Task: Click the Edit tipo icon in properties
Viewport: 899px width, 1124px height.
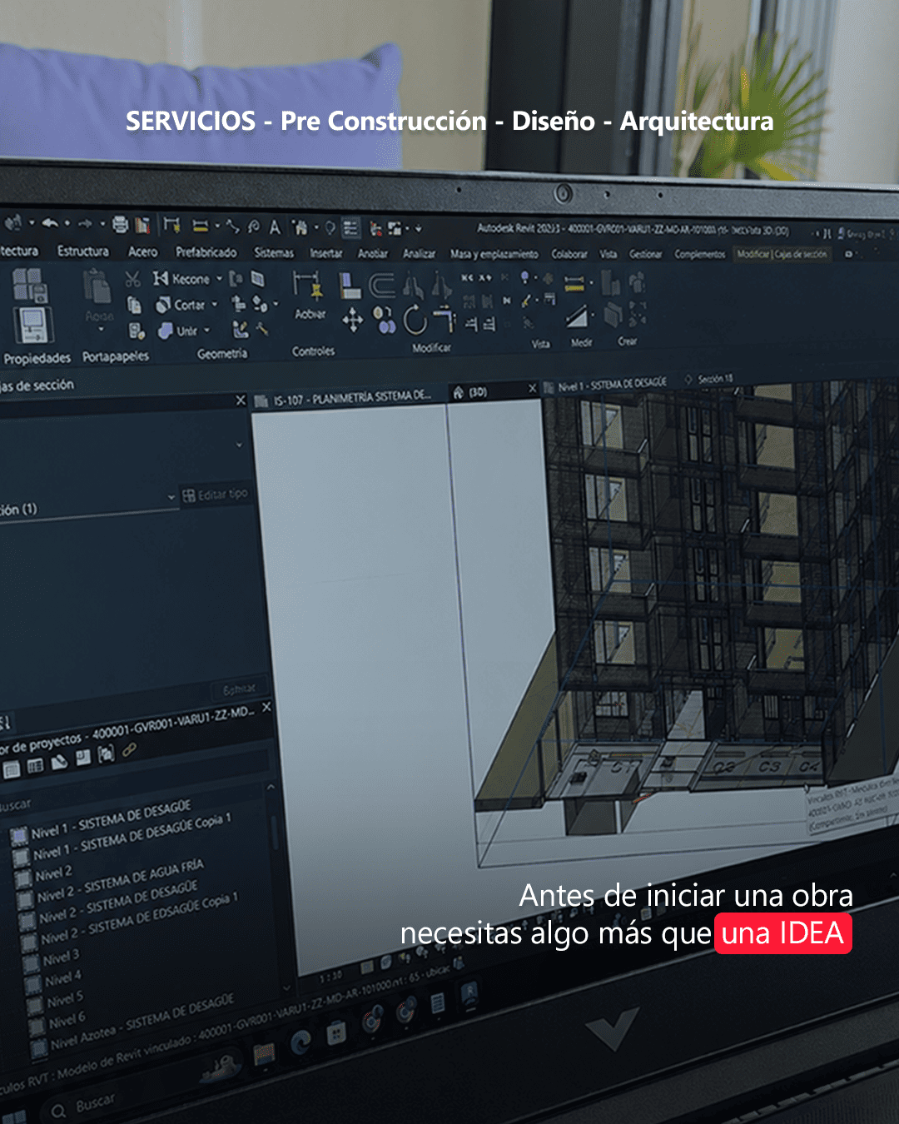Action: click(189, 495)
